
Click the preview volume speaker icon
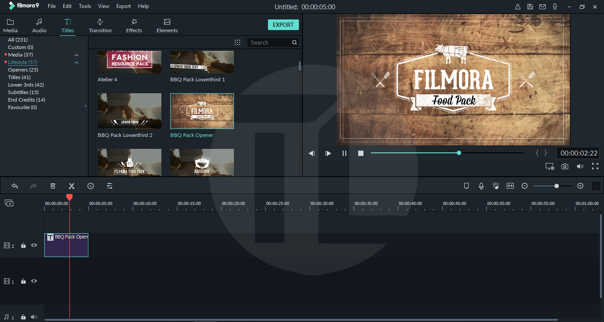point(580,167)
